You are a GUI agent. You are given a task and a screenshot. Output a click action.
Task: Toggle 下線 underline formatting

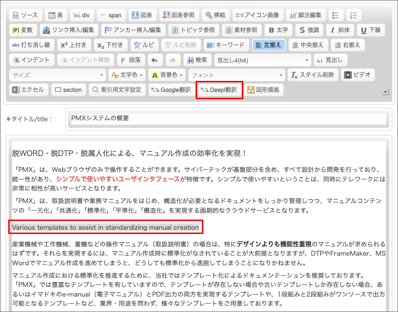(x=371, y=30)
